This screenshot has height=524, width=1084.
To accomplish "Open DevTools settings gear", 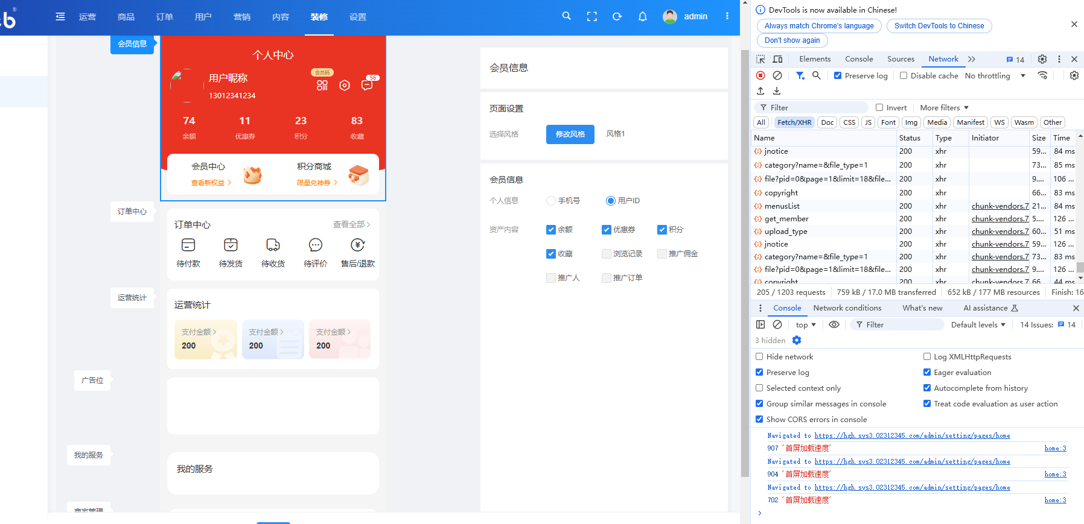I will (x=1042, y=59).
